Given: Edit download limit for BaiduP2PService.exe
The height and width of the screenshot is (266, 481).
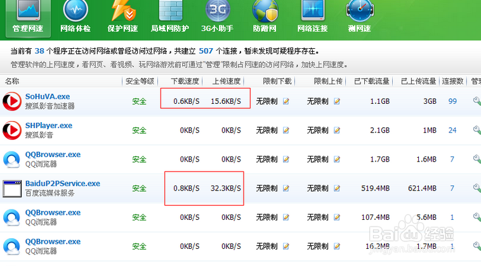Looking at the screenshot, I should (x=286, y=188).
